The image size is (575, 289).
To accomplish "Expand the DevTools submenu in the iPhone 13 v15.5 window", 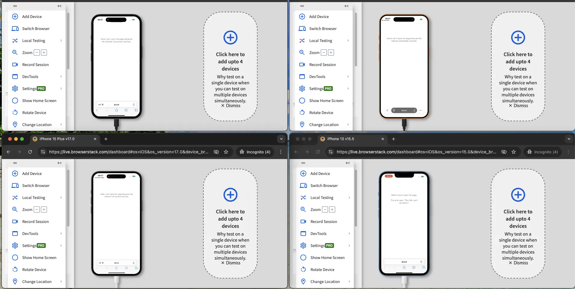I will (349, 233).
